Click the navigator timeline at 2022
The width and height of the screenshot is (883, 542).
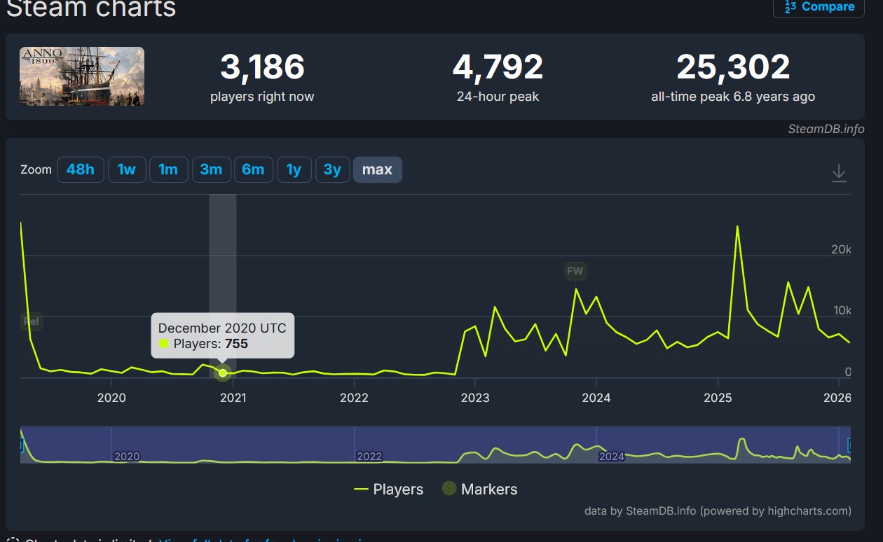coord(369,457)
